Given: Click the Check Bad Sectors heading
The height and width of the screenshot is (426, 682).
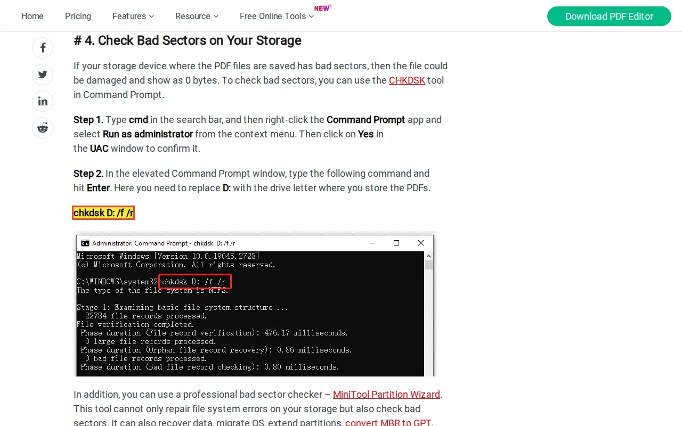Looking at the screenshot, I should point(188,40).
